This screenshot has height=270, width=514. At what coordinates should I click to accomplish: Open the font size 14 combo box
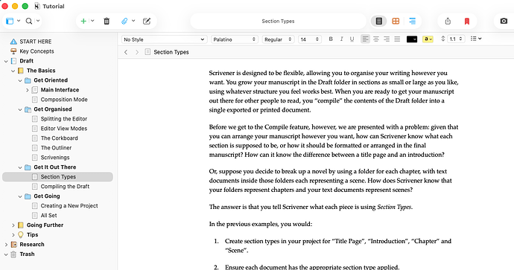point(310,39)
